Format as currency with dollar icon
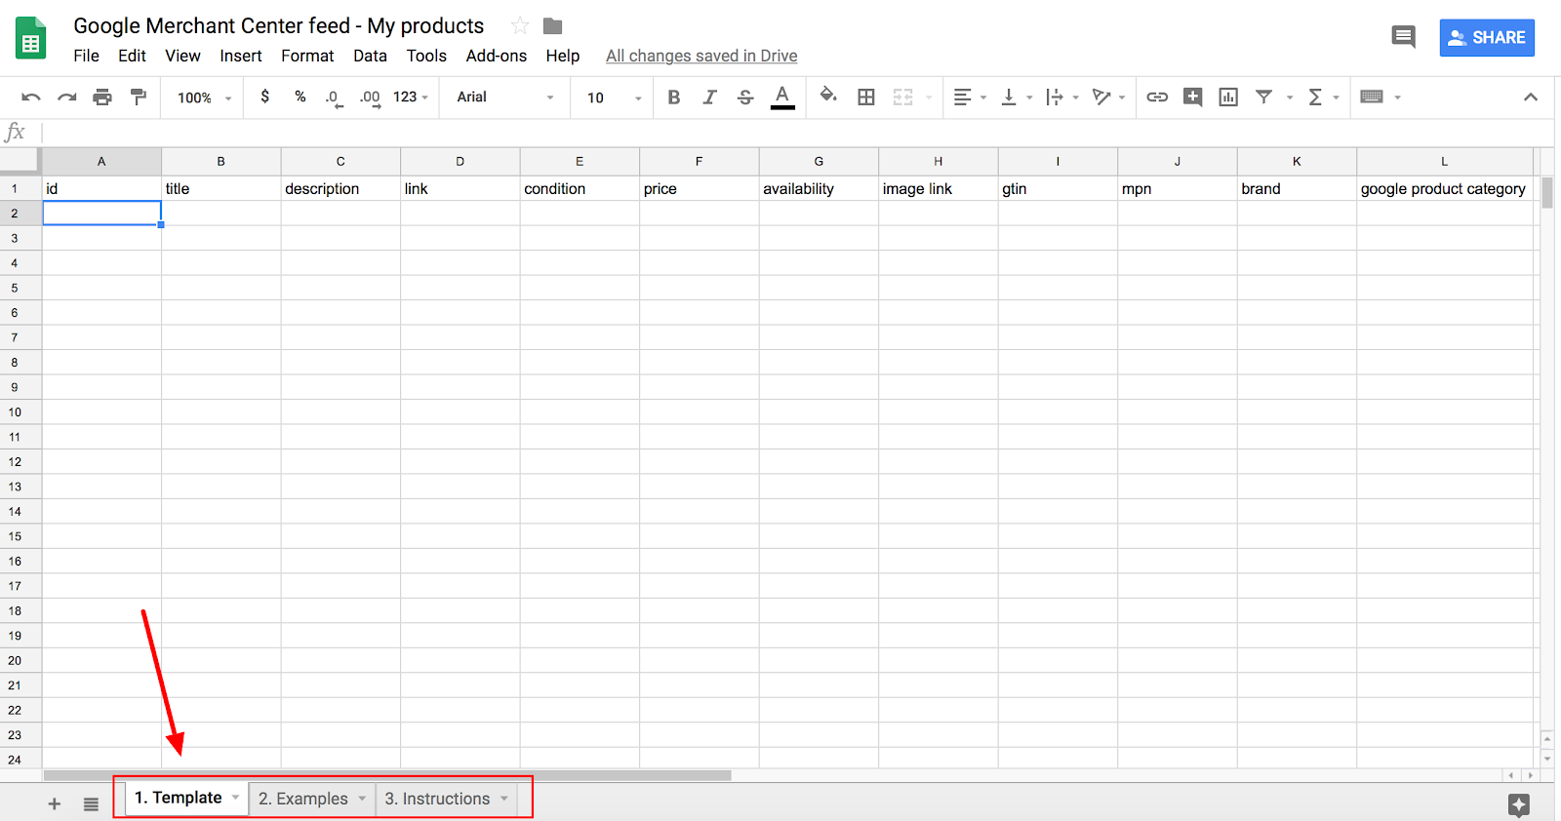The image size is (1561, 821). 265,97
